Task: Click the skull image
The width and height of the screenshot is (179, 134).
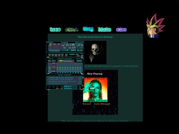Action: (95, 52)
